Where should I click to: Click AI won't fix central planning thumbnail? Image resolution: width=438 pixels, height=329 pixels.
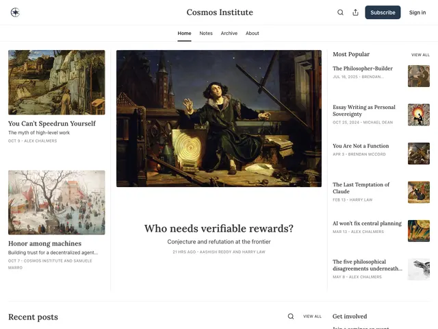point(419,231)
